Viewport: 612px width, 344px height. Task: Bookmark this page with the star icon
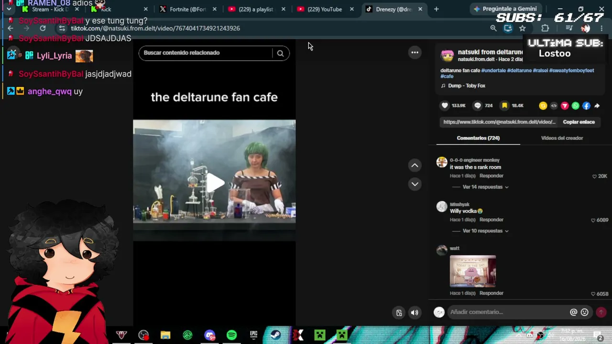pyautogui.click(x=523, y=28)
